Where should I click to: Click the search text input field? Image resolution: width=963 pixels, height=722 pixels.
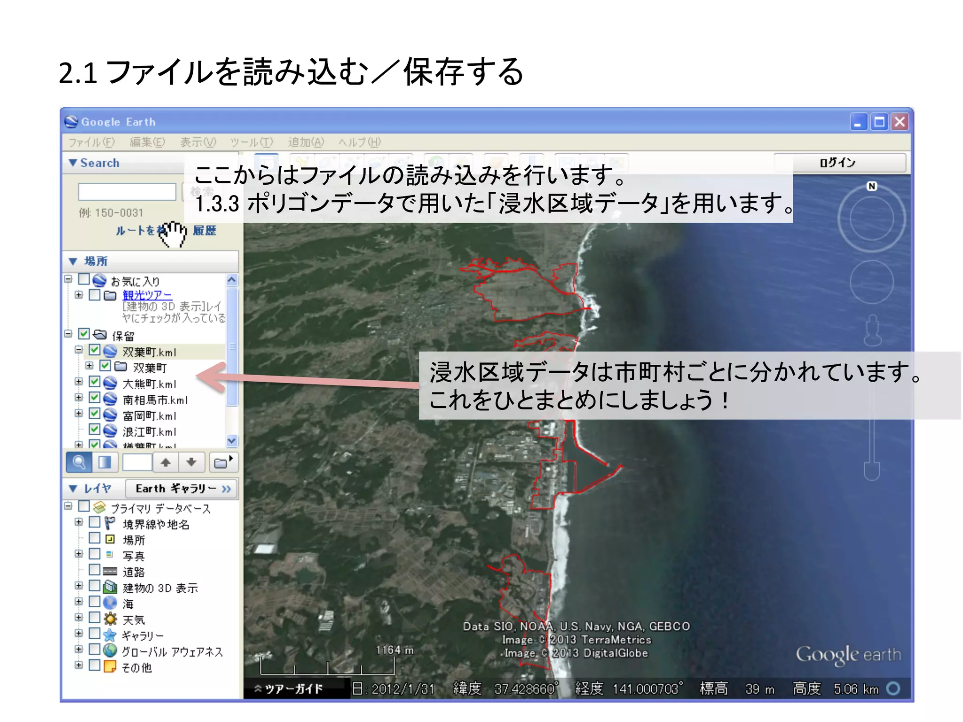click(127, 192)
